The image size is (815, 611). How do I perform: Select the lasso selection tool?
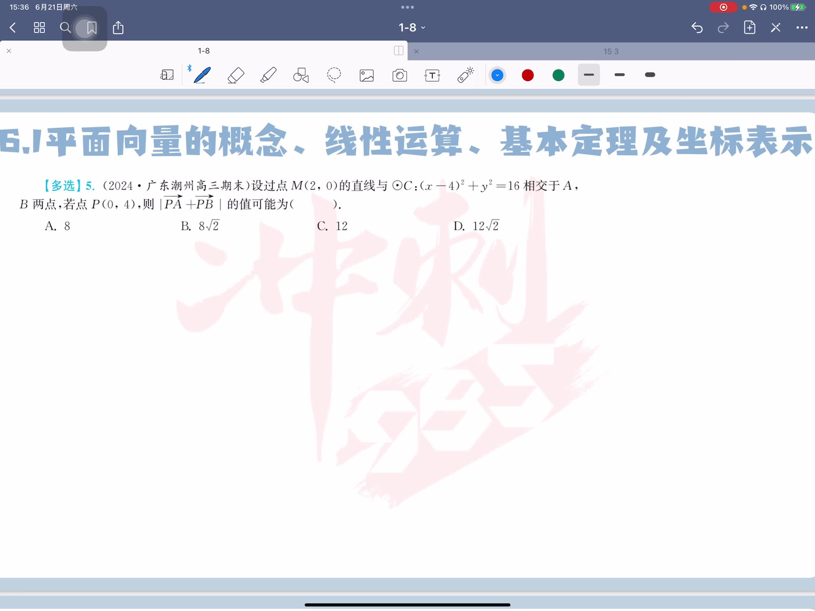[334, 75]
